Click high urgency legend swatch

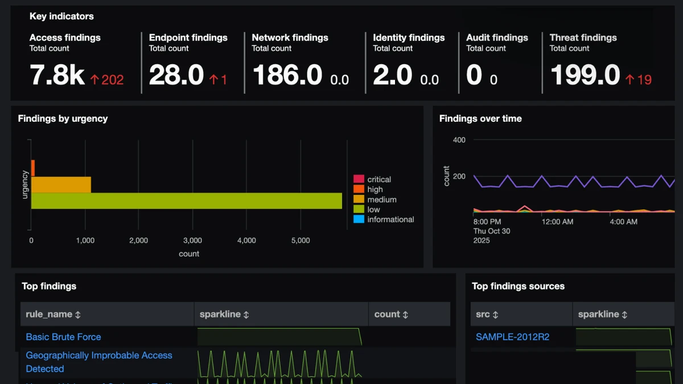[359, 189]
